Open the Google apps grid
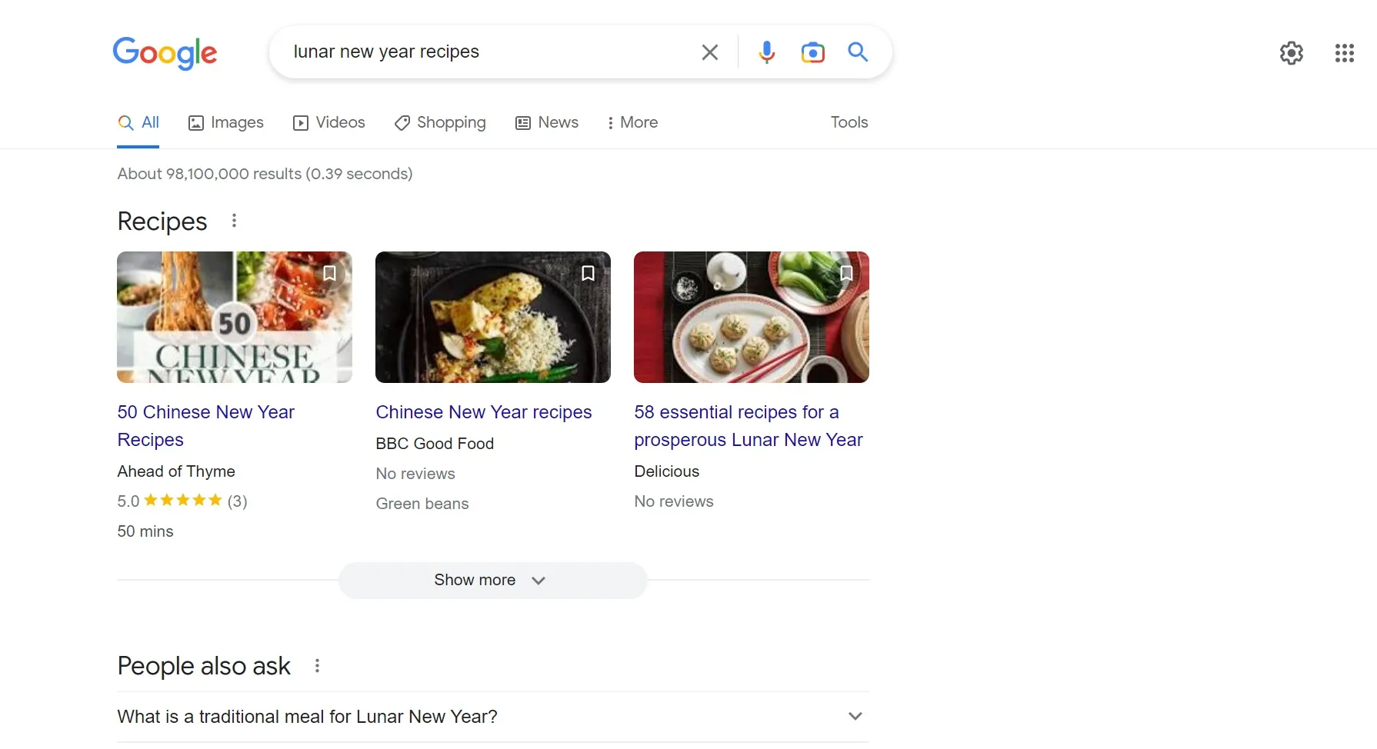The image size is (1377, 749). pos(1344,53)
